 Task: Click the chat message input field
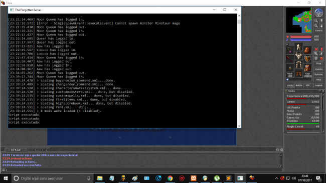pyautogui.click(x=144, y=170)
